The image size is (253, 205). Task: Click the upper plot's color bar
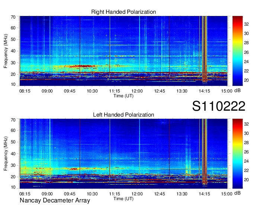coord(237,51)
